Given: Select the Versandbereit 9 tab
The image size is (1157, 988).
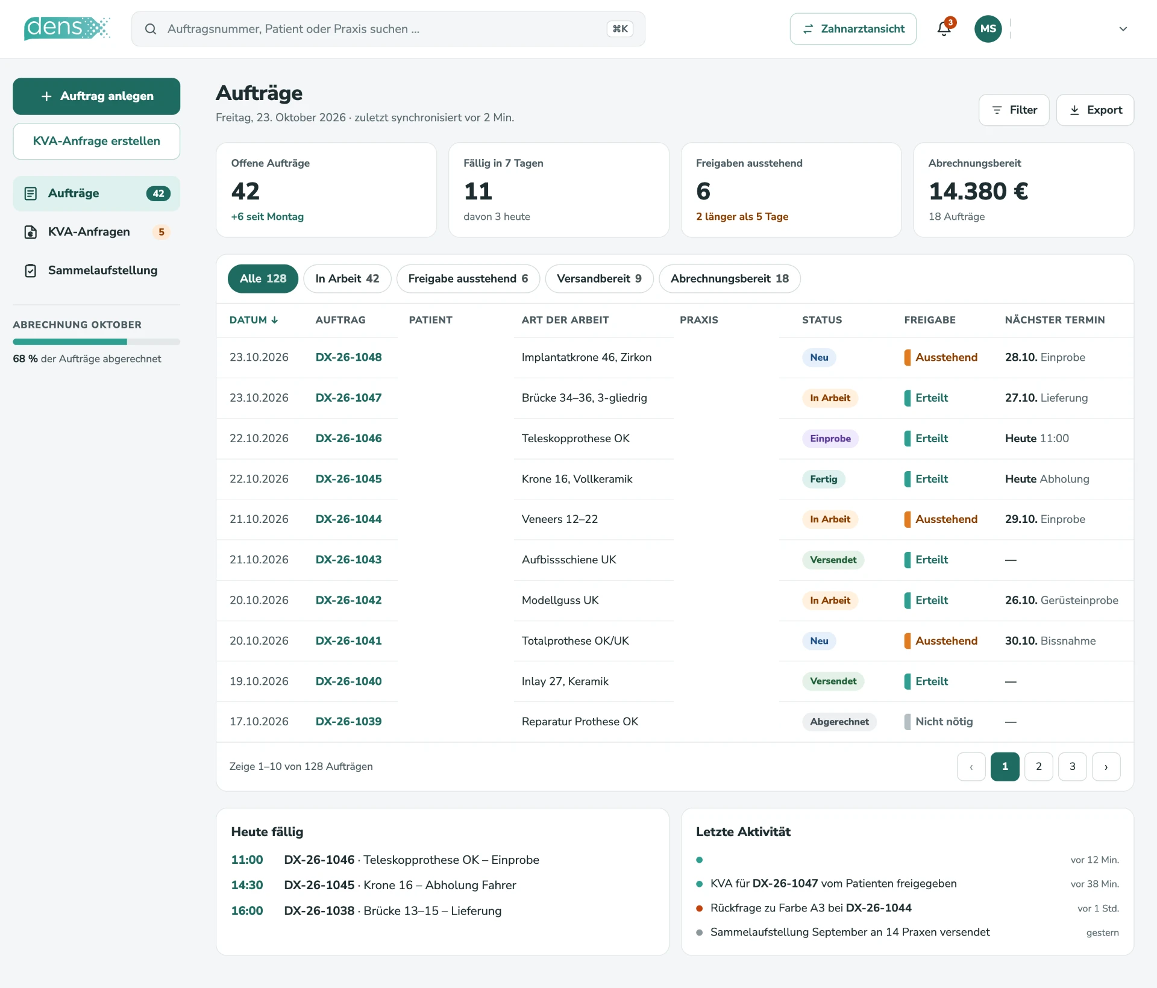Looking at the screenshot, I should pos(599,279).
